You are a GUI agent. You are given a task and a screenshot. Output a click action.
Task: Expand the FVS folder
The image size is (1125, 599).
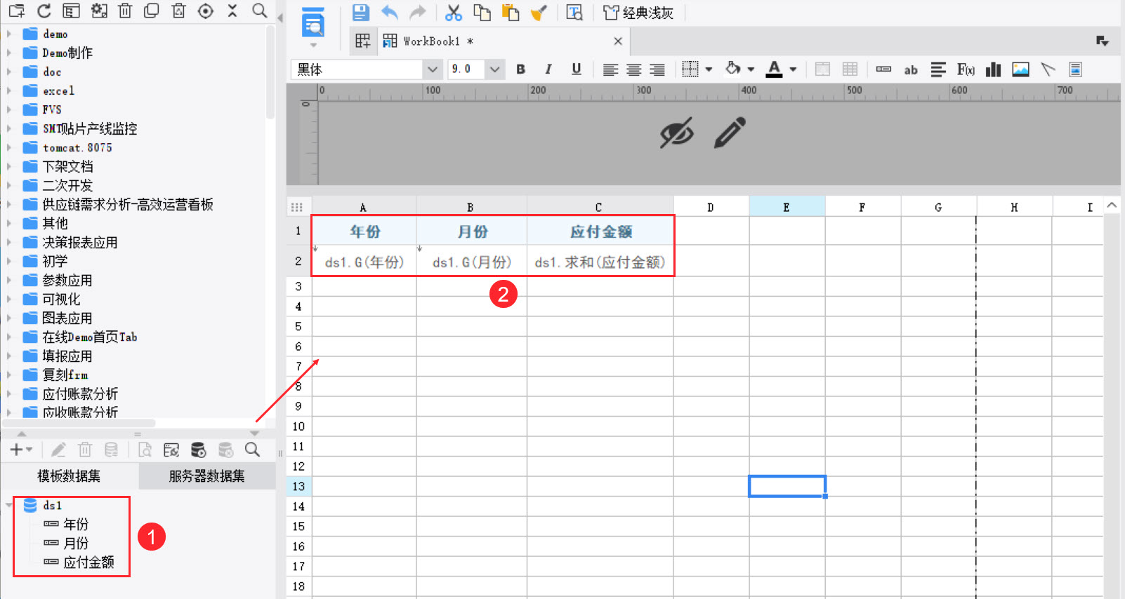[9, 109]
